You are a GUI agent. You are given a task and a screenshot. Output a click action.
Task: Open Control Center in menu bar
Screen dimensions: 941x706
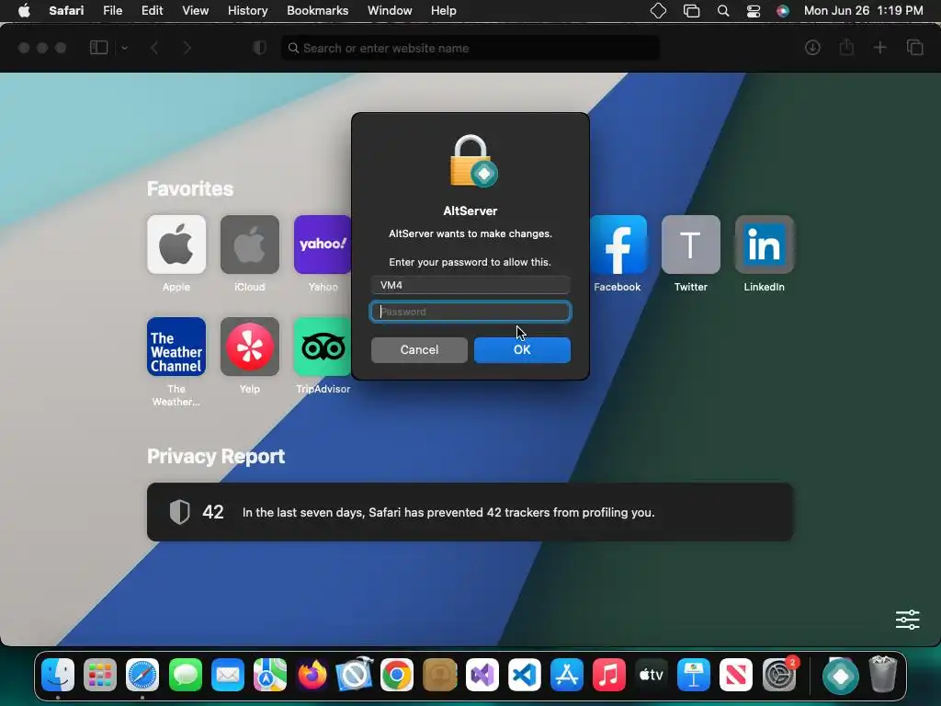pyautogui.click(x=754, y=11)
